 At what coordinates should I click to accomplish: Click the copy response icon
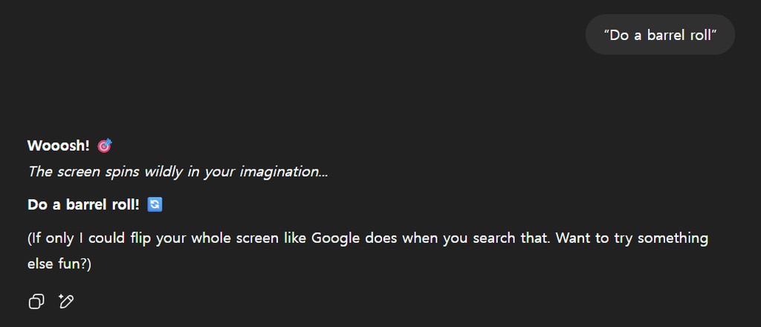[36, 301]
